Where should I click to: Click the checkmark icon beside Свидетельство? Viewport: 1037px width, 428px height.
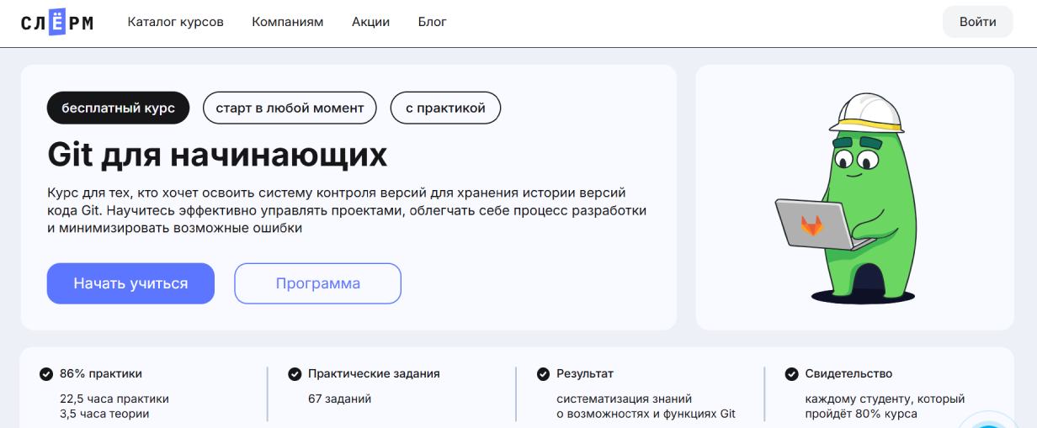pyautogui.click(x=791, y=374)
